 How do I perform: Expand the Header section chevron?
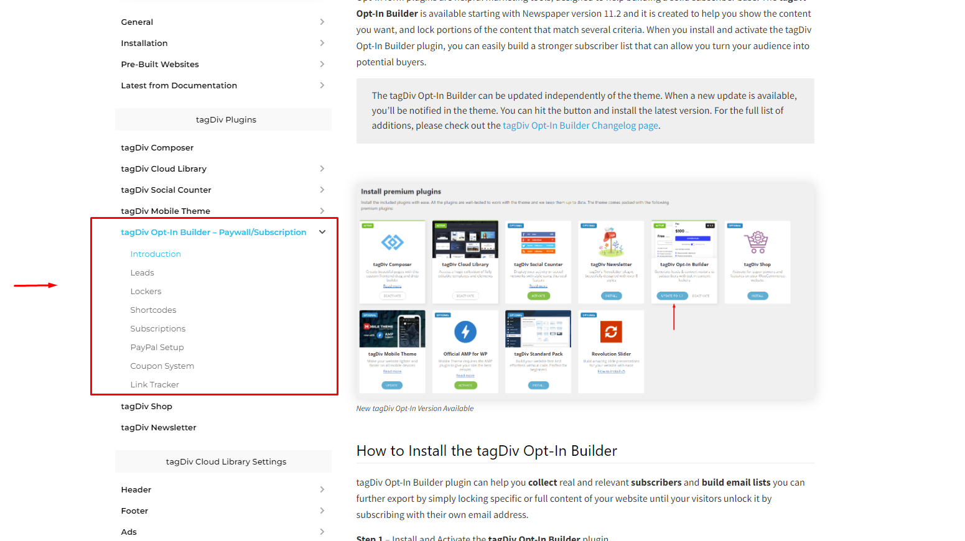(322, 489)
